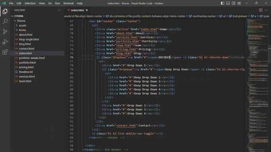Click the ul breadcrumb segment
The height and width of the screenshot is (152, 271).
tap(224, 16)
